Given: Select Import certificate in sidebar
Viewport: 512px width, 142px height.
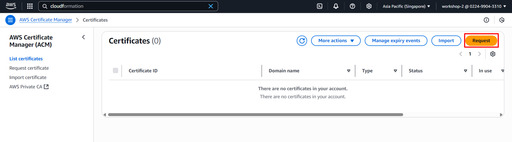Looking at the screenshot, I should coord(28,77).
